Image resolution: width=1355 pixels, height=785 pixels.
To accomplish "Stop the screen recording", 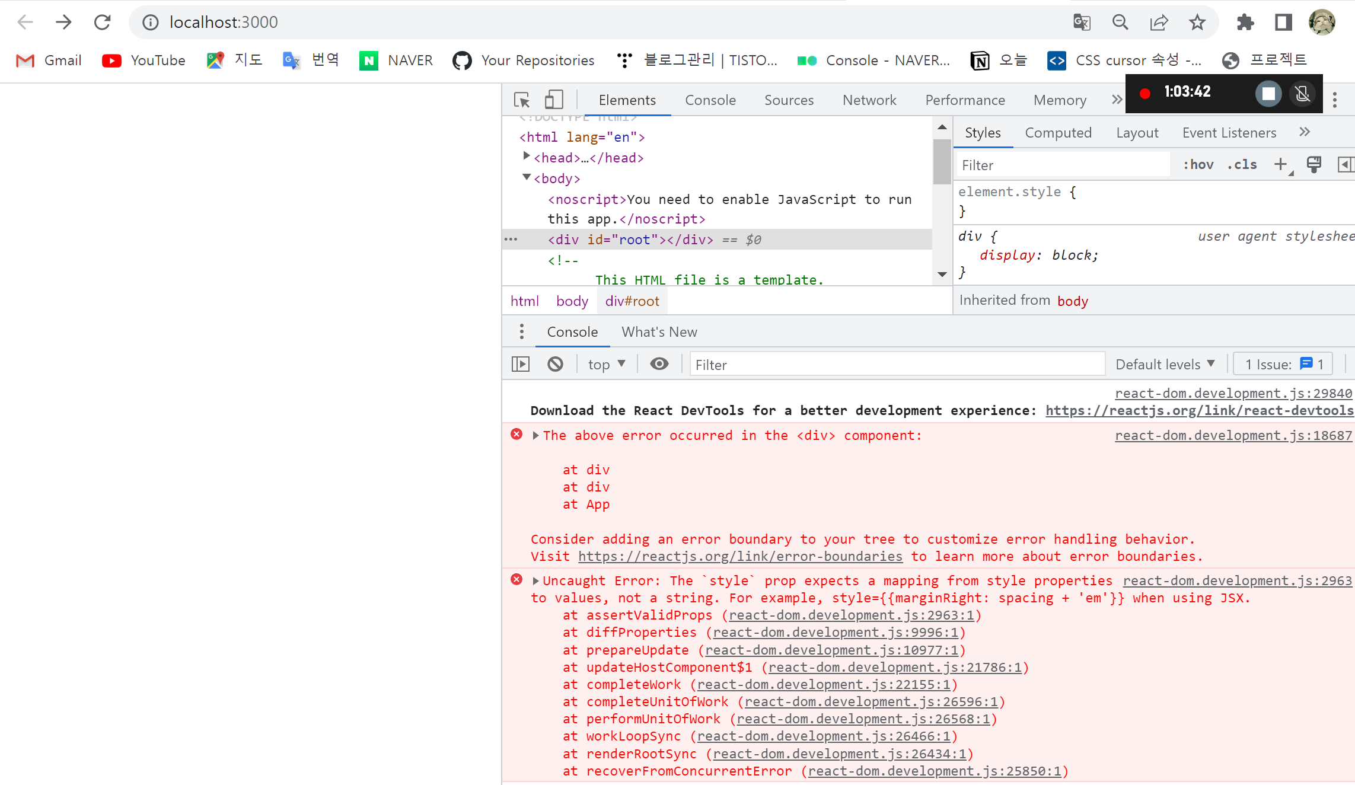I will pos(1268,93).
